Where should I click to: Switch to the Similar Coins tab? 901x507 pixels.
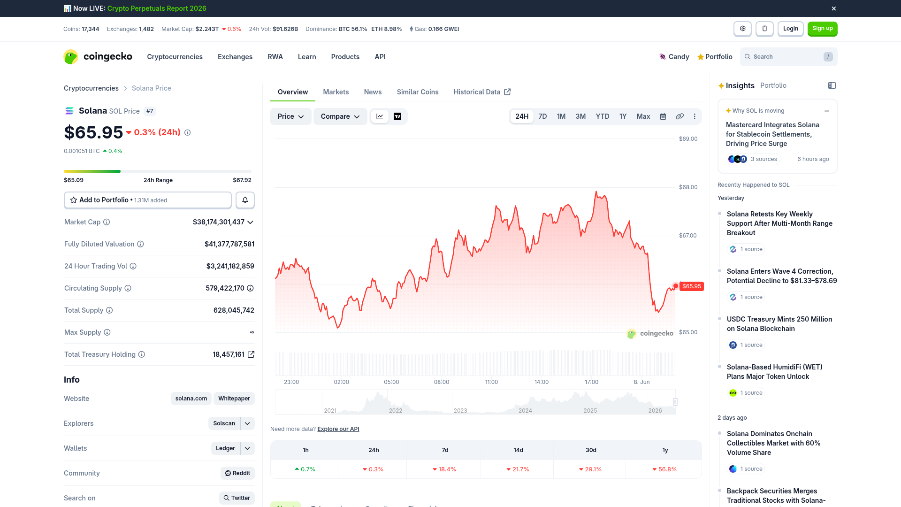pos(418,92)
